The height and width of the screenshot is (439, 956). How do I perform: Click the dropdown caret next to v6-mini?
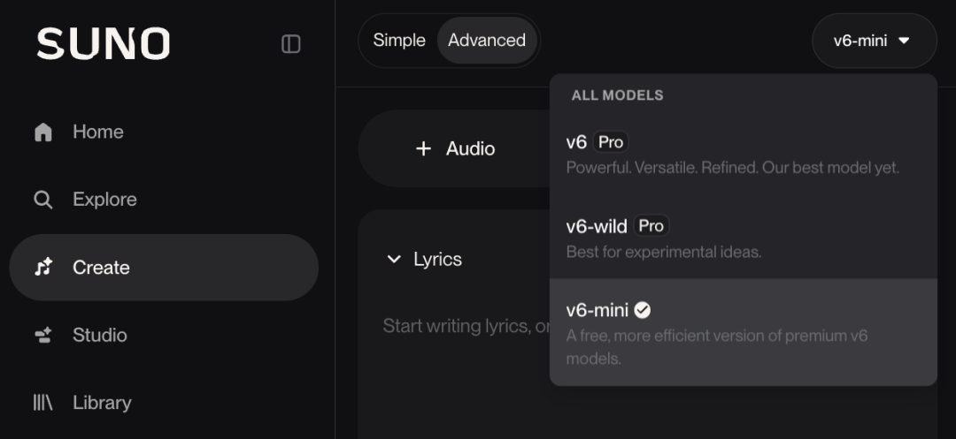click(904, 41)
